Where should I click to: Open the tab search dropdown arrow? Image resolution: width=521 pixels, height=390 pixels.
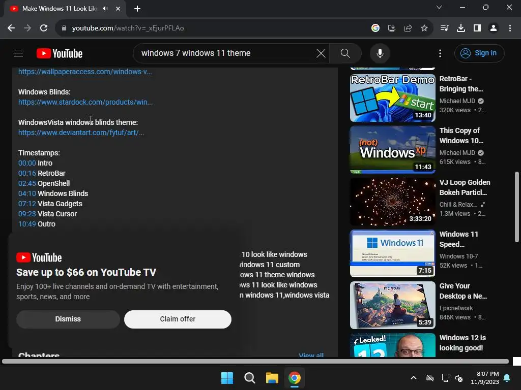click(439, 7)
